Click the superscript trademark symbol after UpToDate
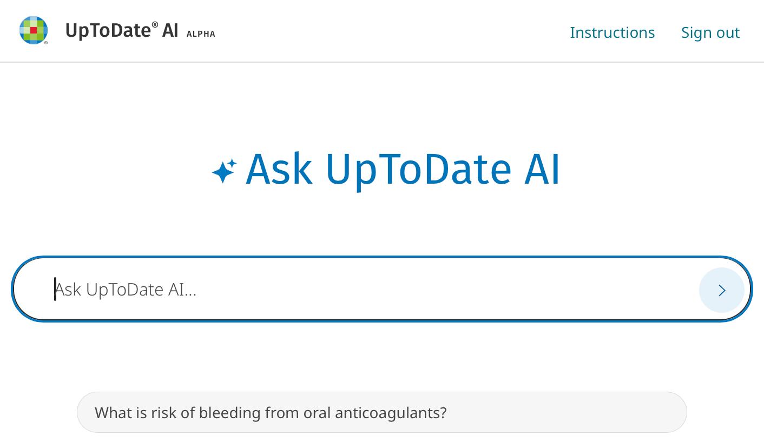 pos(155,25)
